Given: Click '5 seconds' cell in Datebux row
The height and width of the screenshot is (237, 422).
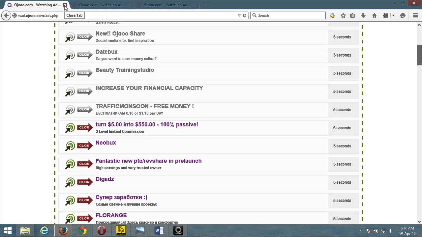Looking at the screenshot, I should 343,55.
